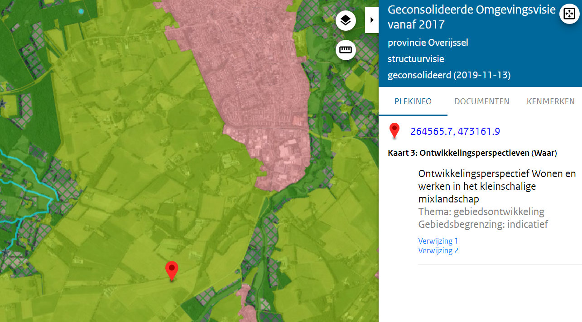This screenshot has width=582, height=322.
Task: Activate the ruler measurement tool
Action: [x=346, y=49]
